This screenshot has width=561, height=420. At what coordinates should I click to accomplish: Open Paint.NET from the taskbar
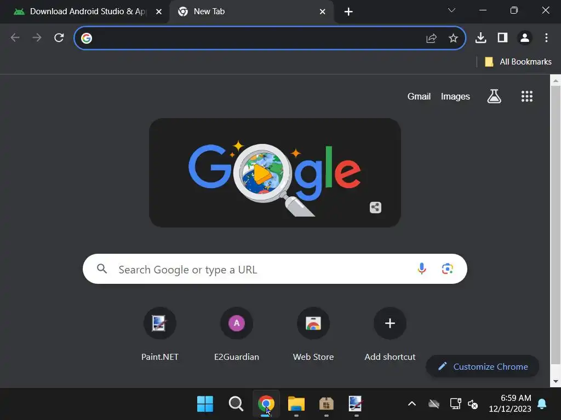tap(356, 404)
